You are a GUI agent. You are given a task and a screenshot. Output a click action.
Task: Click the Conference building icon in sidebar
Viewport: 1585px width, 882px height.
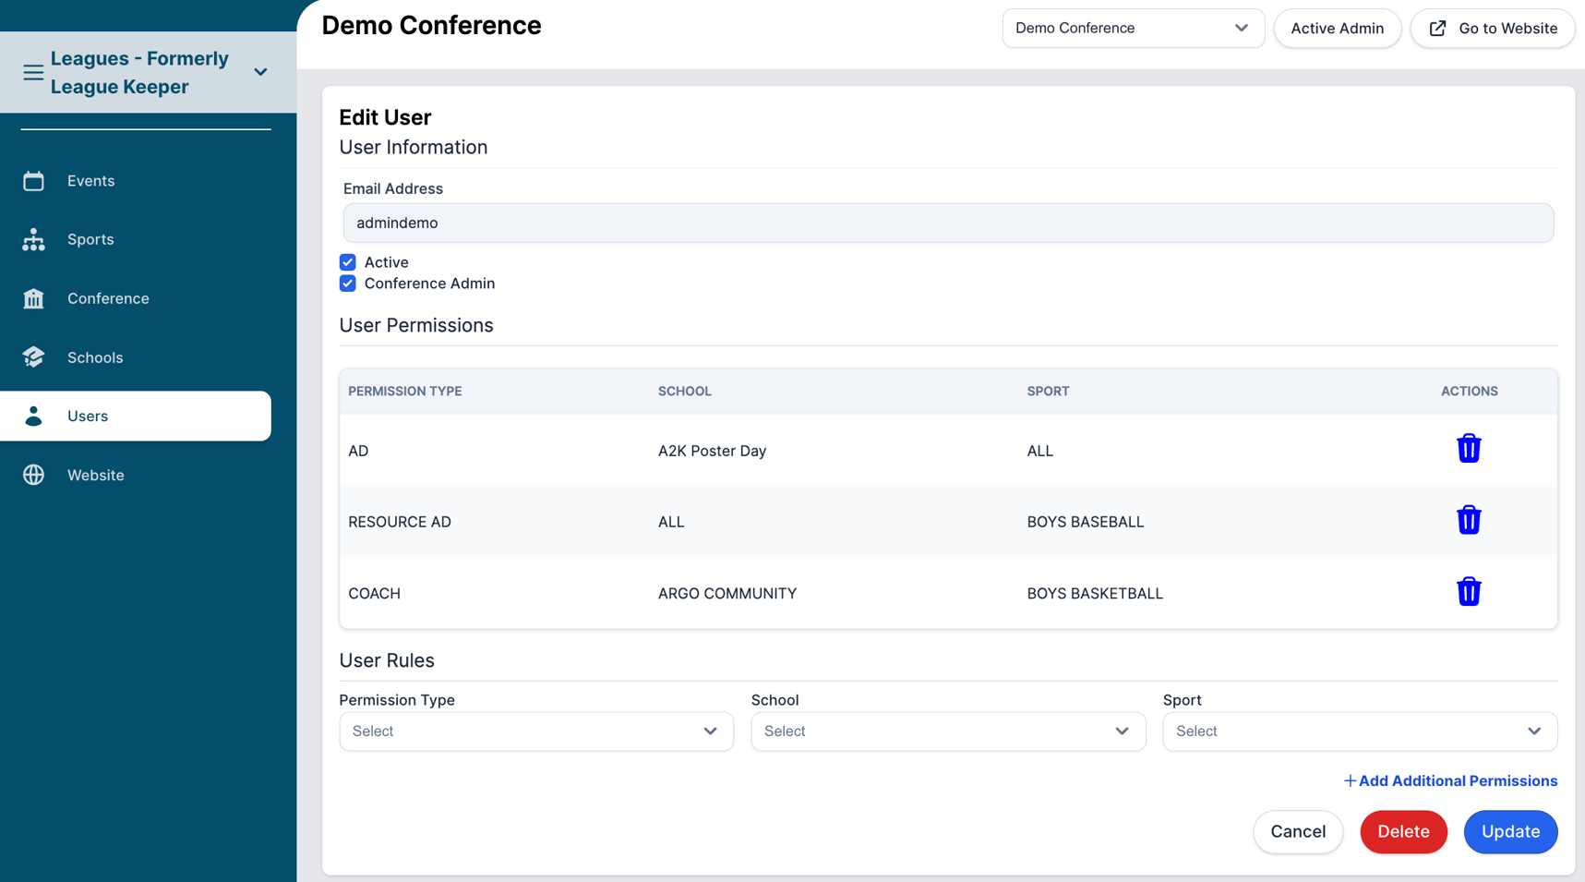pyautogui.click(x=33, y=298)
